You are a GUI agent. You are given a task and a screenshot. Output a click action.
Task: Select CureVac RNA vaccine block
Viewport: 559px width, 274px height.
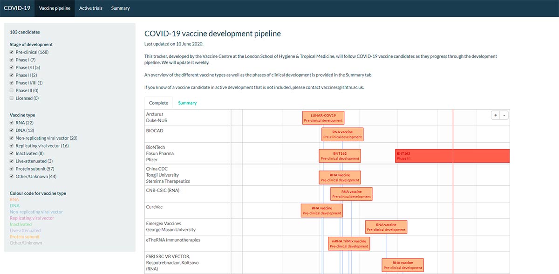[x=322, y=211]
